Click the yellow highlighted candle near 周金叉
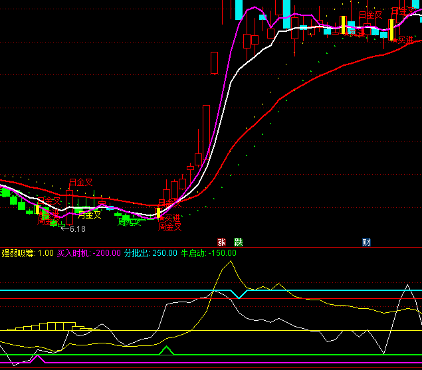Viewport: 422px width, 370px height. (x=158, y=213)
